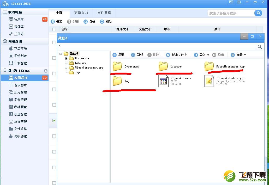This screenshot has height=185, width=269.
Task: Select the Documents folder in the file pane
Action: tap(126, 66)
